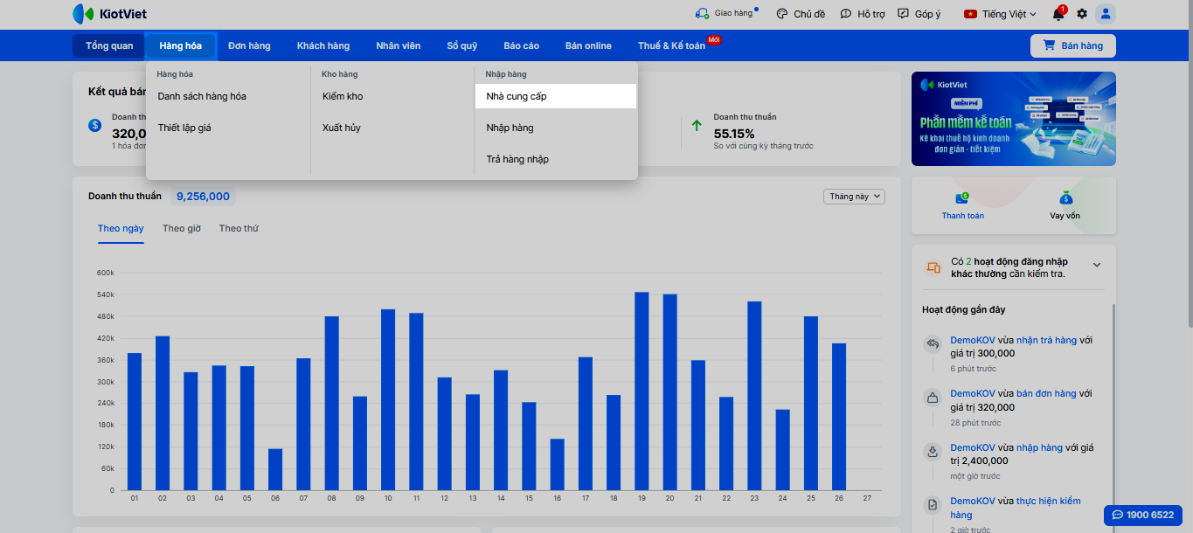The image size is (1193, 533).
Task: Switch to the Theo thứ tab
Action: 239,229
